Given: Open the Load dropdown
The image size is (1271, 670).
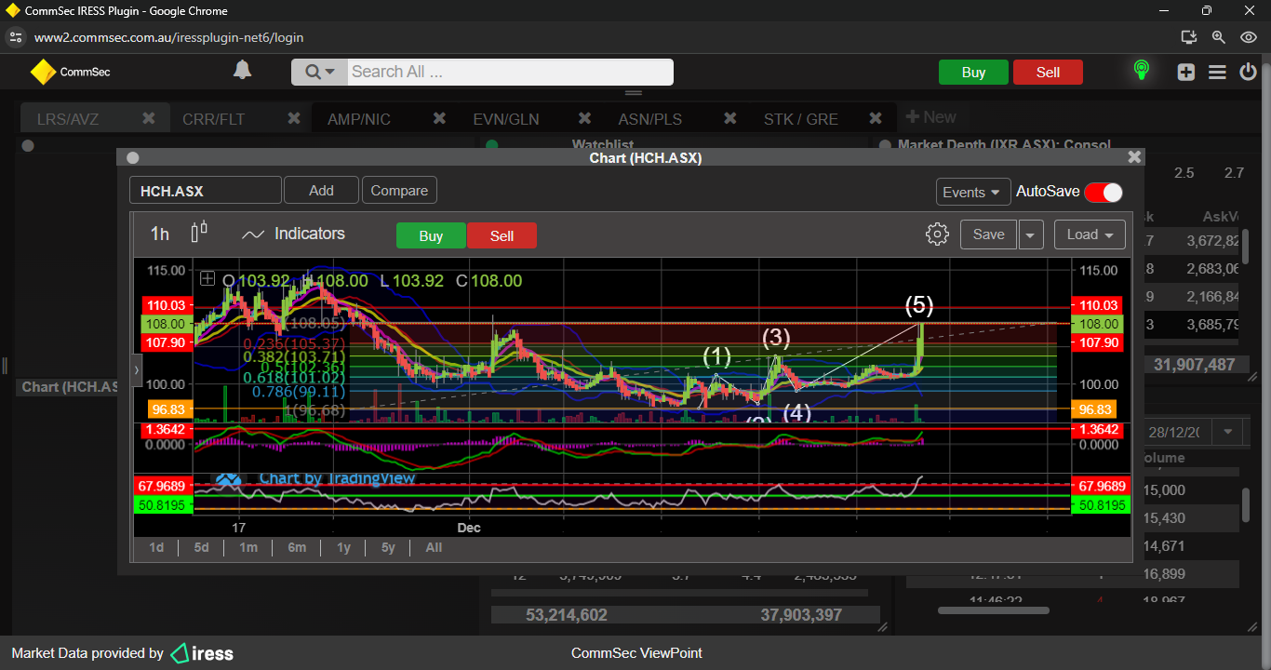Looking at the screenshot, I should tap(1090, 234).
